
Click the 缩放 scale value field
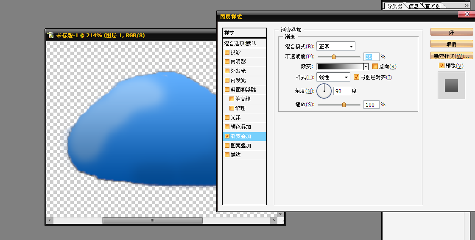(372, 105)
